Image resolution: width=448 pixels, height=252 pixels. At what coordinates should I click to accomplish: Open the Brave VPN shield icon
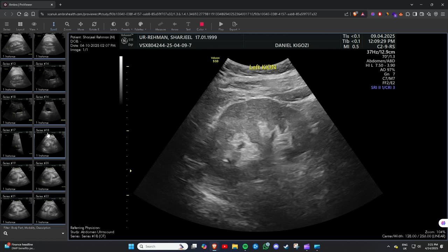pos(436,14)
